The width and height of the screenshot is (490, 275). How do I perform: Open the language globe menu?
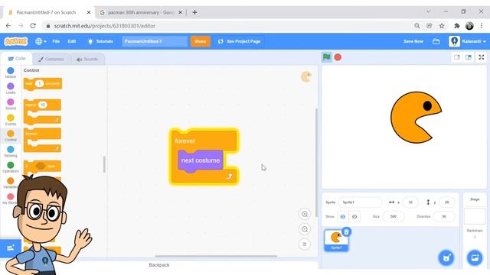(x=41, y=41)
